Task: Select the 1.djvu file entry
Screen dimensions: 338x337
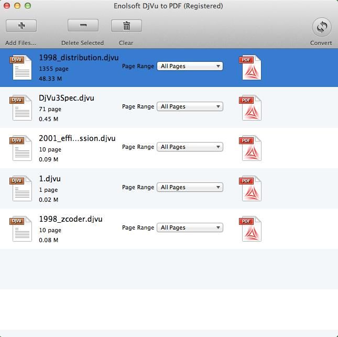Action: pos(50,179)
